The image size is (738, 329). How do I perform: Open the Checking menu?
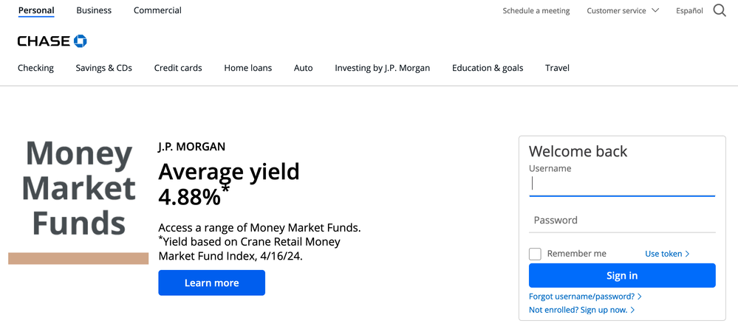(x=35, y=68)
